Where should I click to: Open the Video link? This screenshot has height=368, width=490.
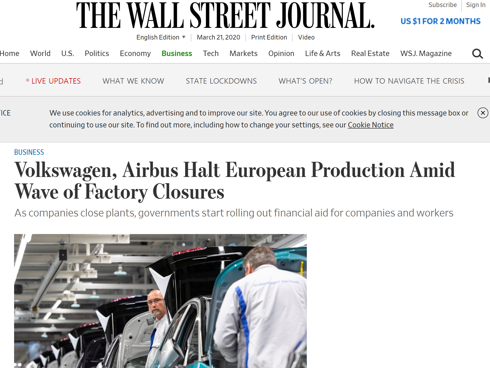pos(306,37)
